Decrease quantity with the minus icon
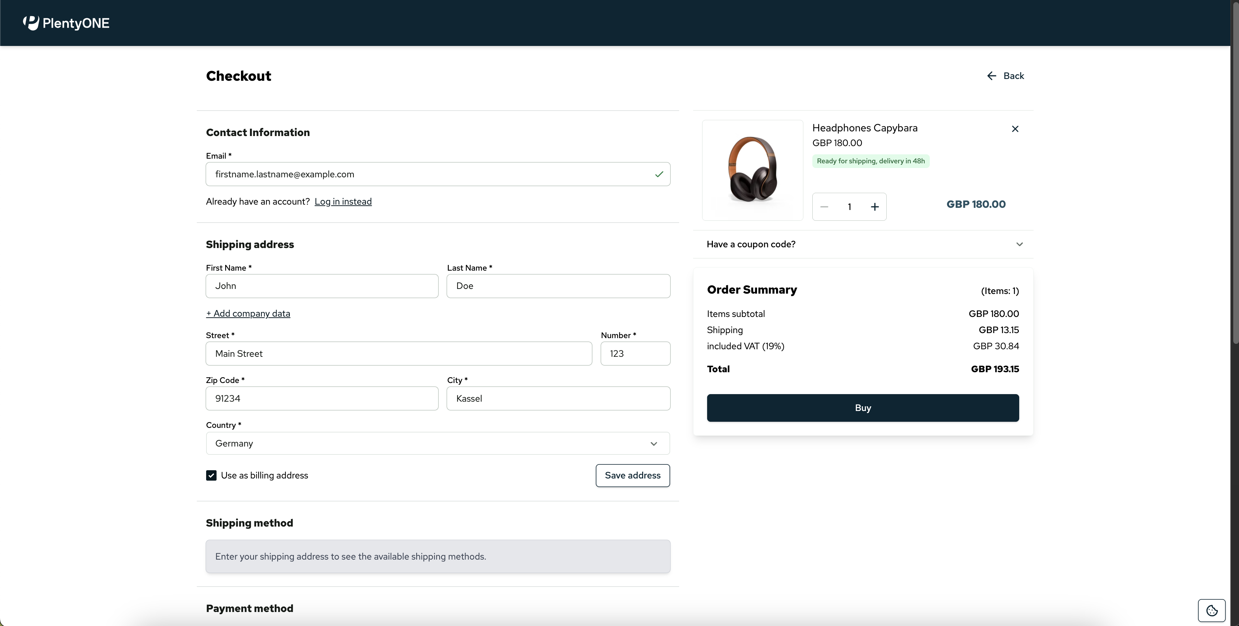Screen dimensions: 1239x626 pos(824,207)
